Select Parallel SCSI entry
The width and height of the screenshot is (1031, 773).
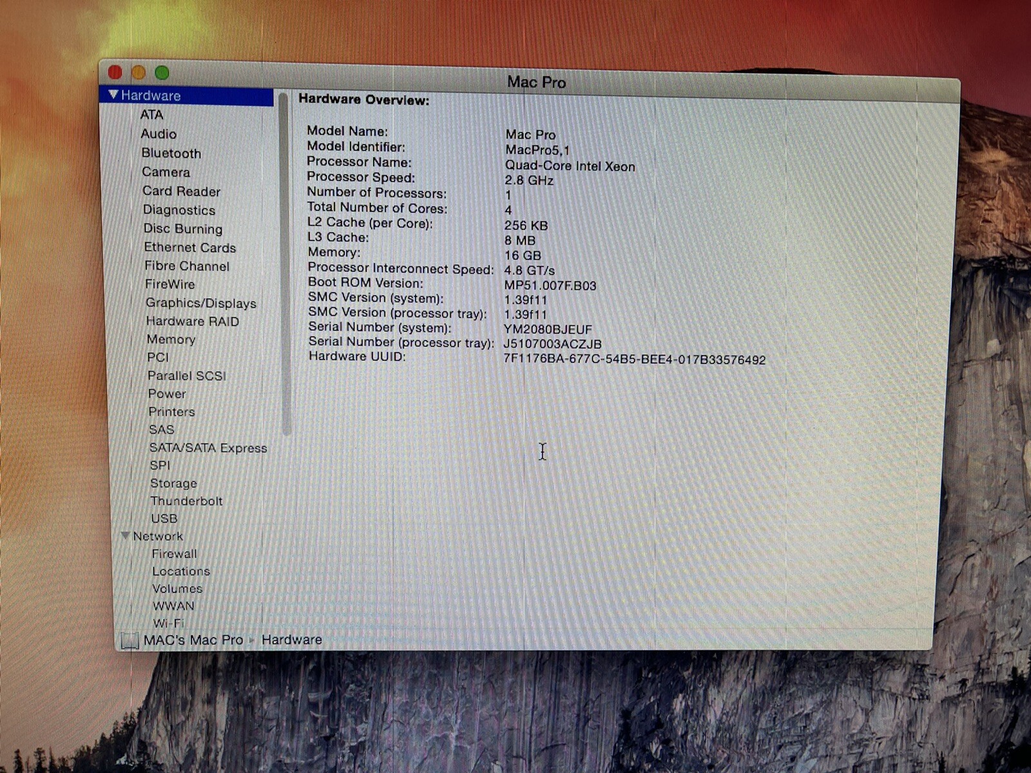click(x=187, y=376)
